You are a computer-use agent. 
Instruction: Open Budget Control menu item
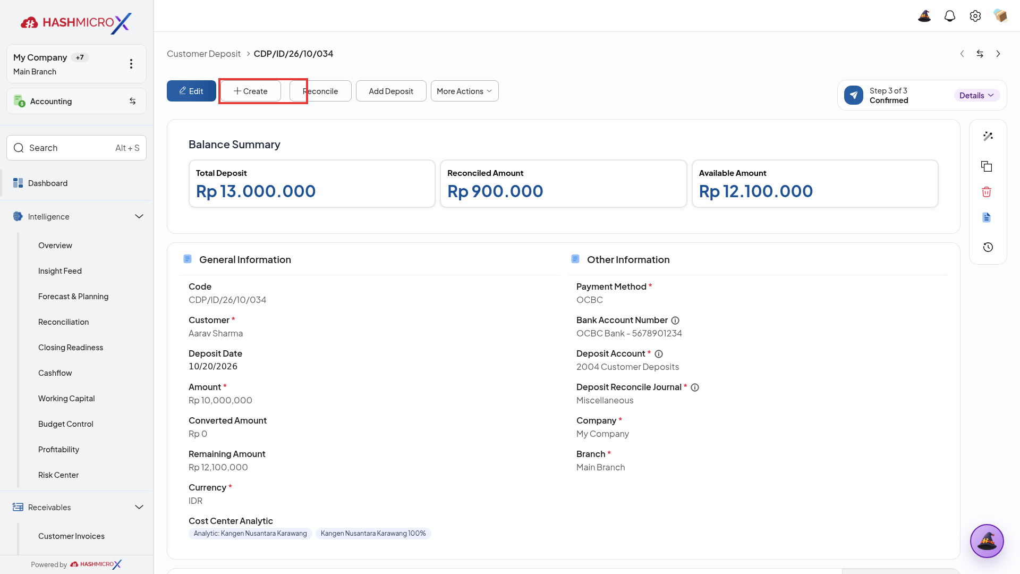click(66, 424)
